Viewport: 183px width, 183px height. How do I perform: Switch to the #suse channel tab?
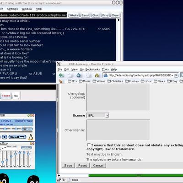pos(6,96)
